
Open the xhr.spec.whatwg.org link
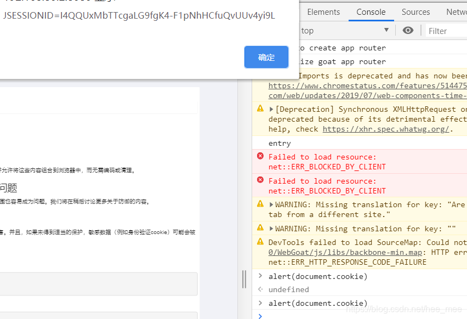click(x=386, y=129)
